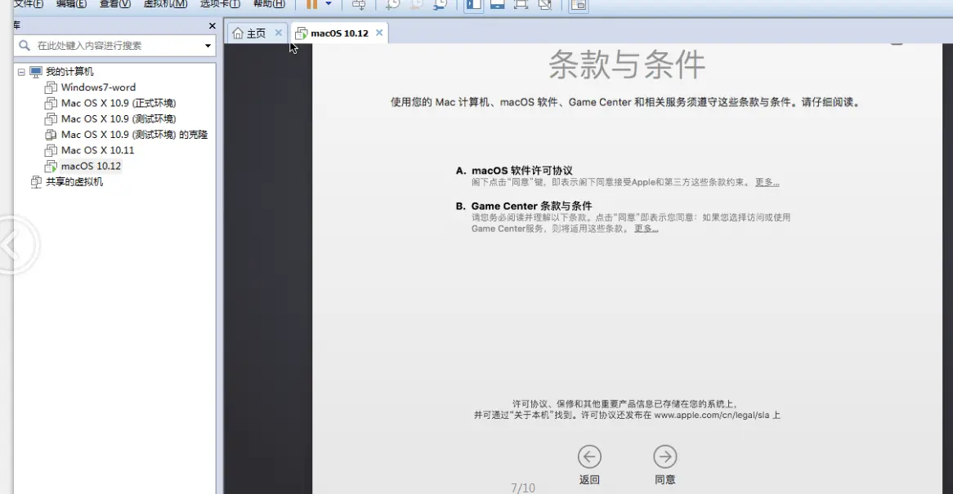Click the Revert to snapshot icon
Viewport: 953px width, 494px height.
pos(416,5)
